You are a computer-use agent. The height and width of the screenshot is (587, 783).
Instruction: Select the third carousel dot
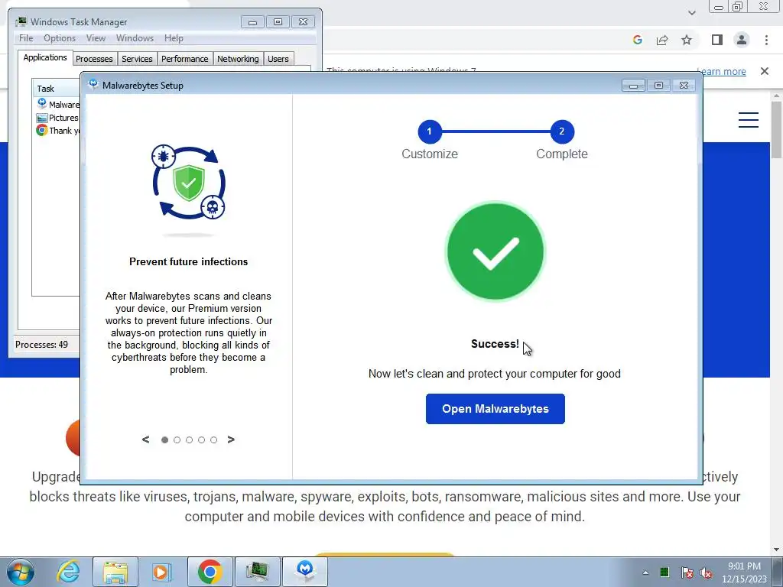pos(190,439)
